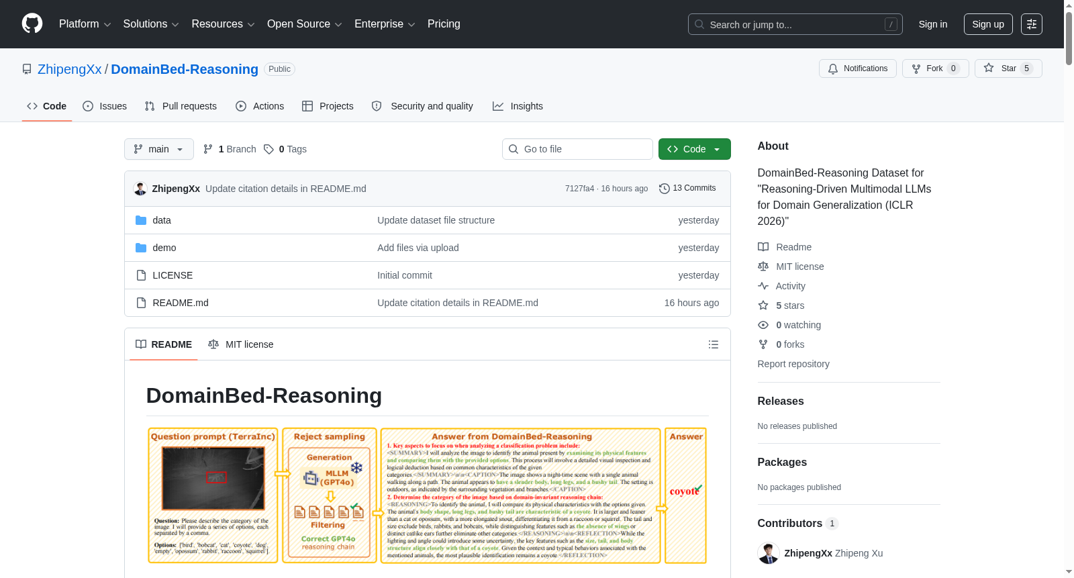This screenshot has width=1074, height=578.
Task: Click the Go to file search box
Action: point(577,149)
